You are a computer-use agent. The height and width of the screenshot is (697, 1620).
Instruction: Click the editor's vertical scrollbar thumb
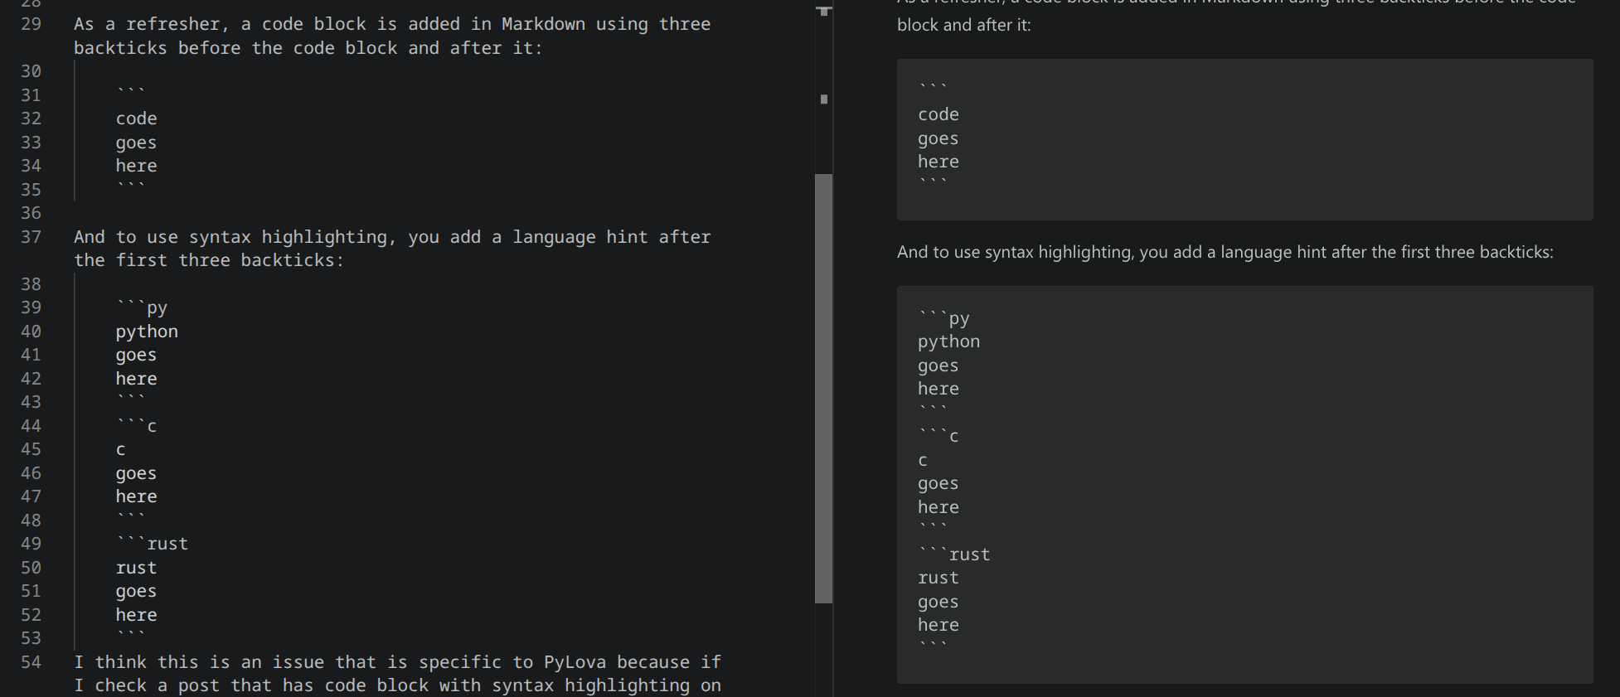pos(823,388)
